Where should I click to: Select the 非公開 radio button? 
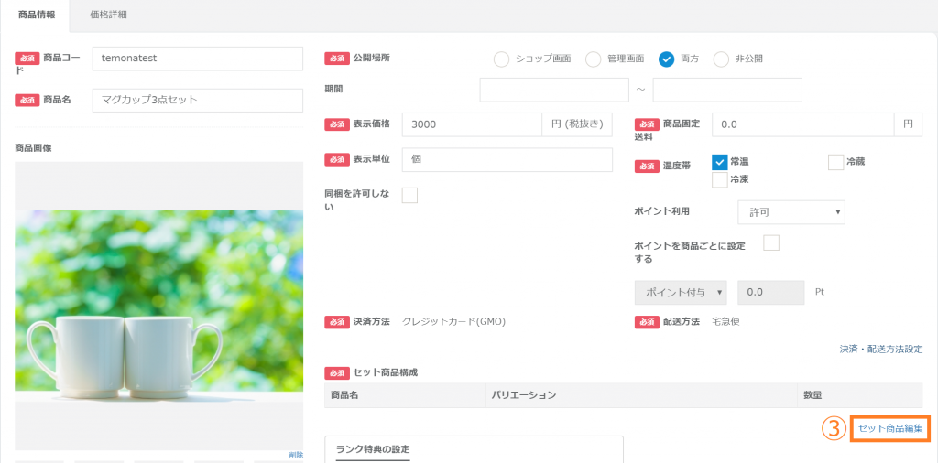coord(721,59)
